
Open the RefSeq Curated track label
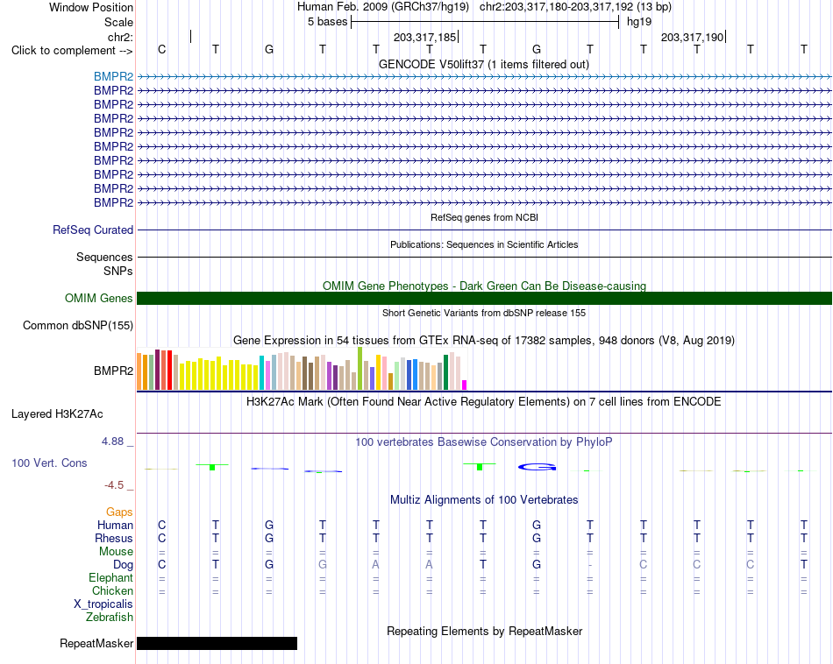pos(92,230)
